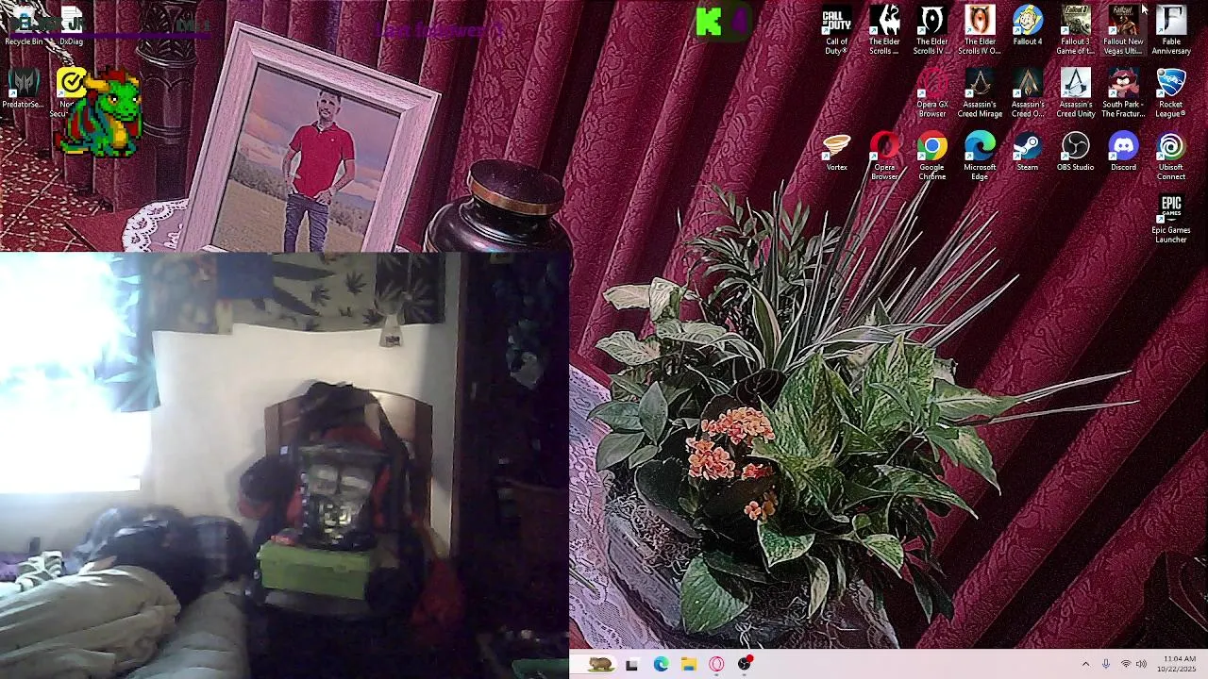
Task: Select the DxDiag file on desktop
Action: pos(71,27)
